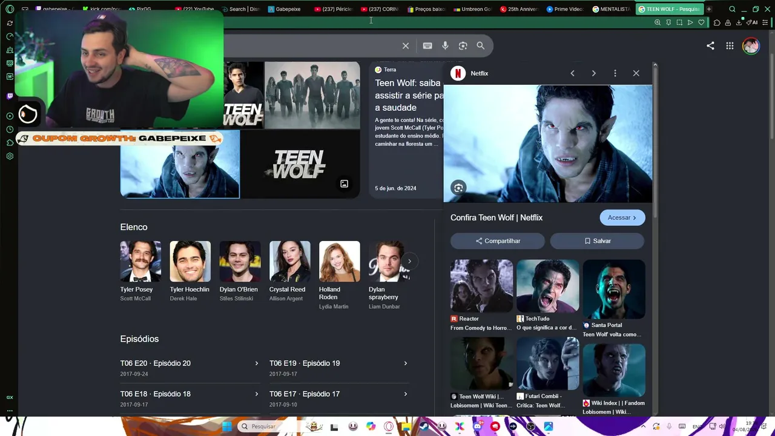Open Holland Roden cast card
This screenshot has height=436, width=775.
[x=339, y=276]
